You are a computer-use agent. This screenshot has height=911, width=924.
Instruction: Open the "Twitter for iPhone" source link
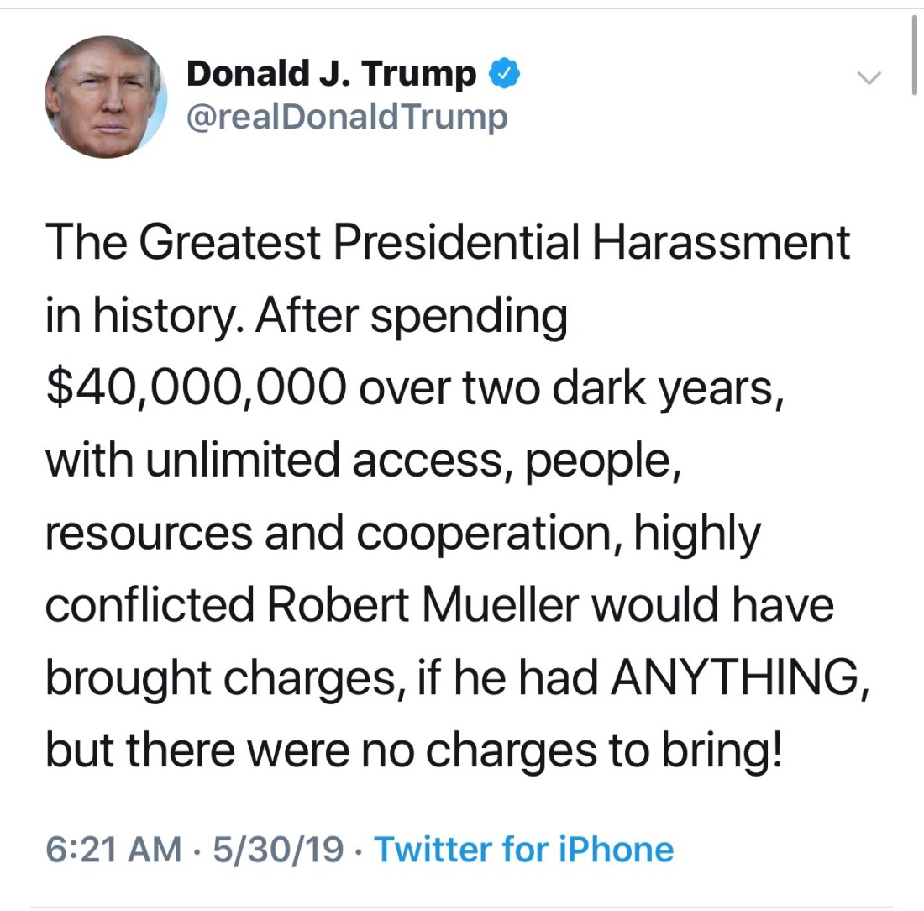(x=523, y=850)
